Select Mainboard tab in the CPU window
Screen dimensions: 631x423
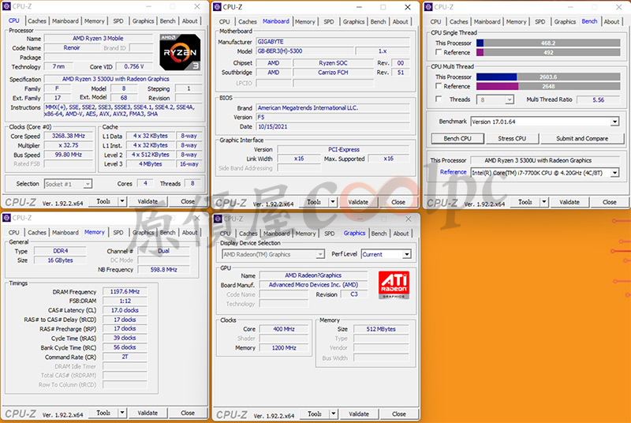tap(65, 21)
